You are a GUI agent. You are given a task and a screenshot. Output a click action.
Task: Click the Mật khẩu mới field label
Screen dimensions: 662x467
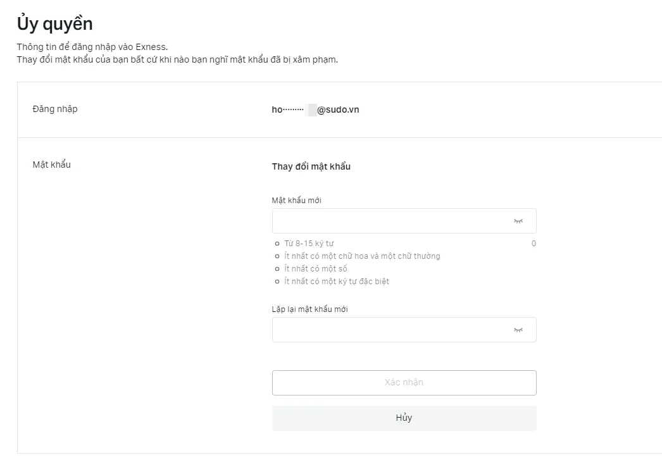(x=296, y=200)
